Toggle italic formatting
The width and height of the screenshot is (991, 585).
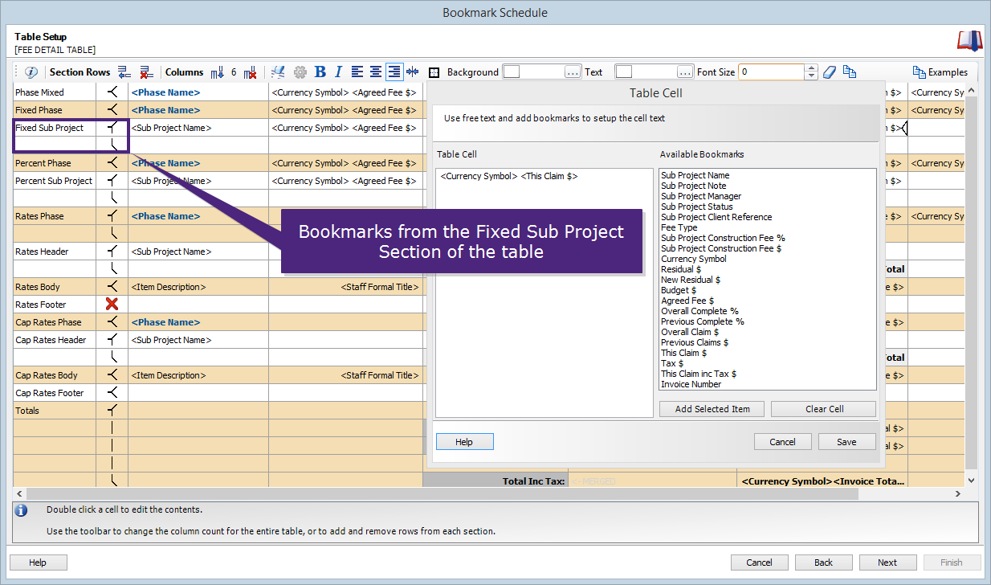pyautogui.click(x=338, y=72)
